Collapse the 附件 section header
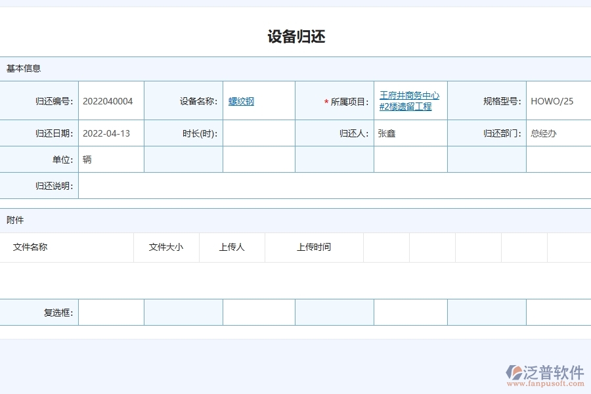The height and width of the screenshot is (394, 591). pos(11,220)
